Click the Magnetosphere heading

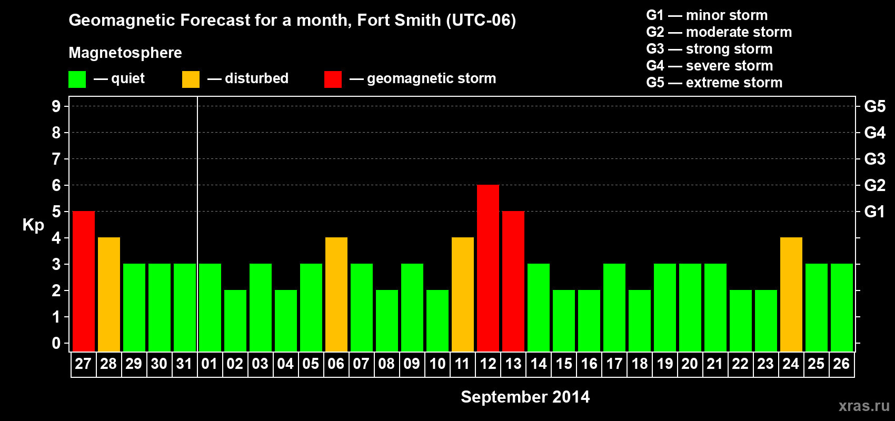click(x=125, y=53)
